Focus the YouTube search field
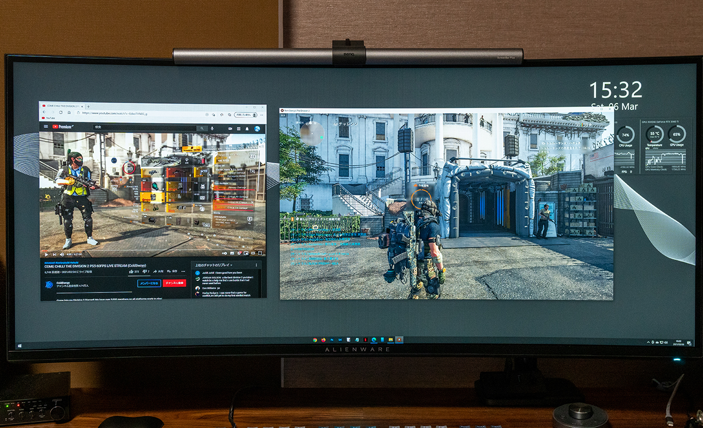 (x=144, y=128)
